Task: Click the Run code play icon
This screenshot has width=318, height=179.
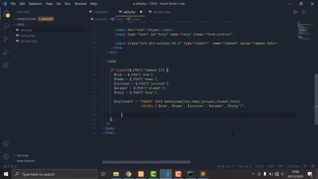Action: [x=296, y=12]
